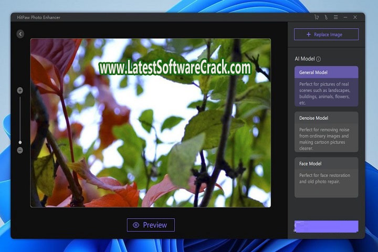The height and width of the screenshot is (252, 378).
Task: Zoom out with the minus icon
Action: pyautogui.click(x=20, y=150)
